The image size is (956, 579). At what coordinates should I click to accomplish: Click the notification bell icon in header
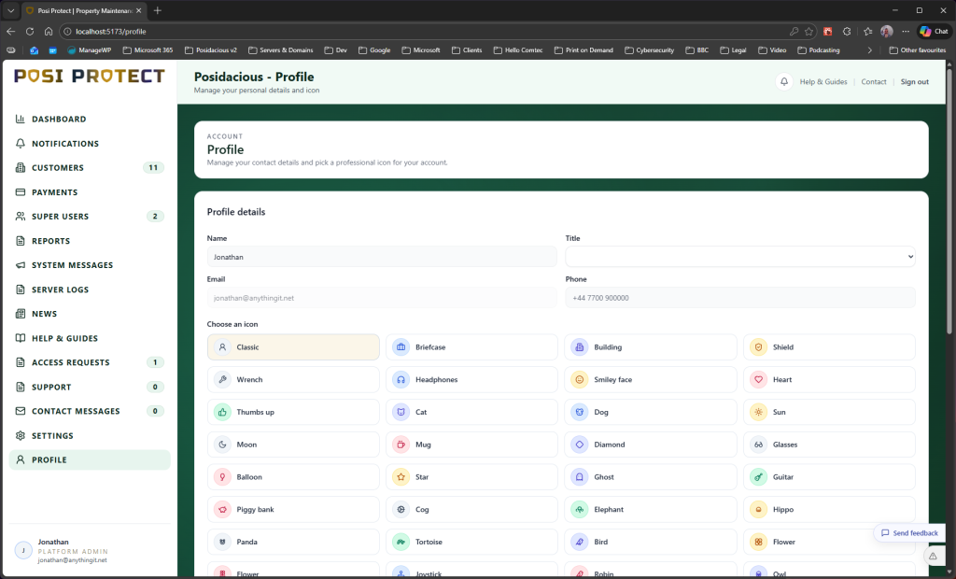coord(784,82)
